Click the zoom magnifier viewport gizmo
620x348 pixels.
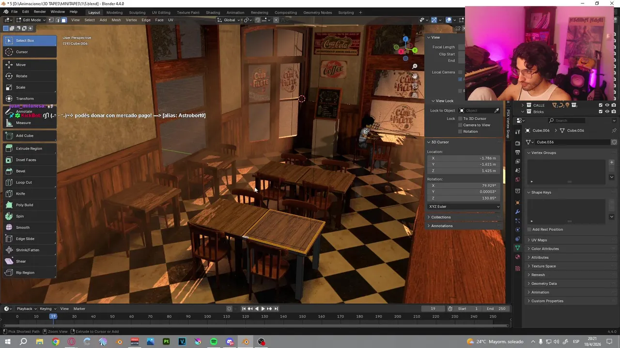point(415,66)
